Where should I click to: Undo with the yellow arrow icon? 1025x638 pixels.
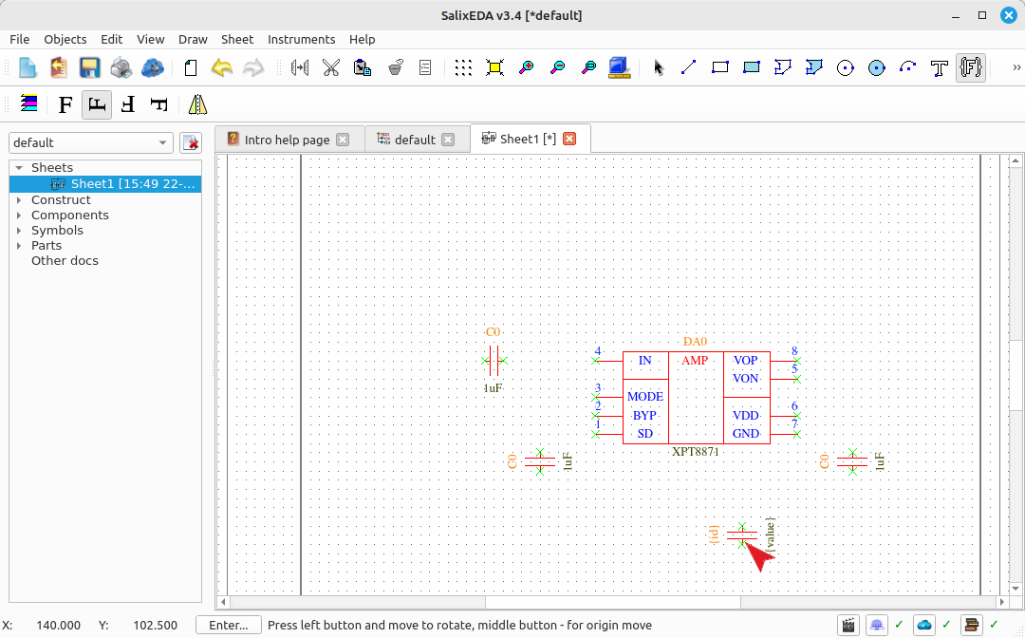coord(222,67)
